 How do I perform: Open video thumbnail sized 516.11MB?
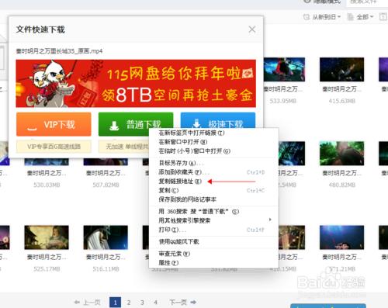106,237
